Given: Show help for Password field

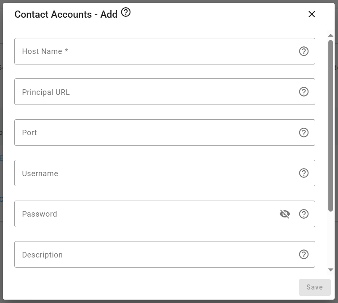Looking at the screenshot, I should 304,214.
